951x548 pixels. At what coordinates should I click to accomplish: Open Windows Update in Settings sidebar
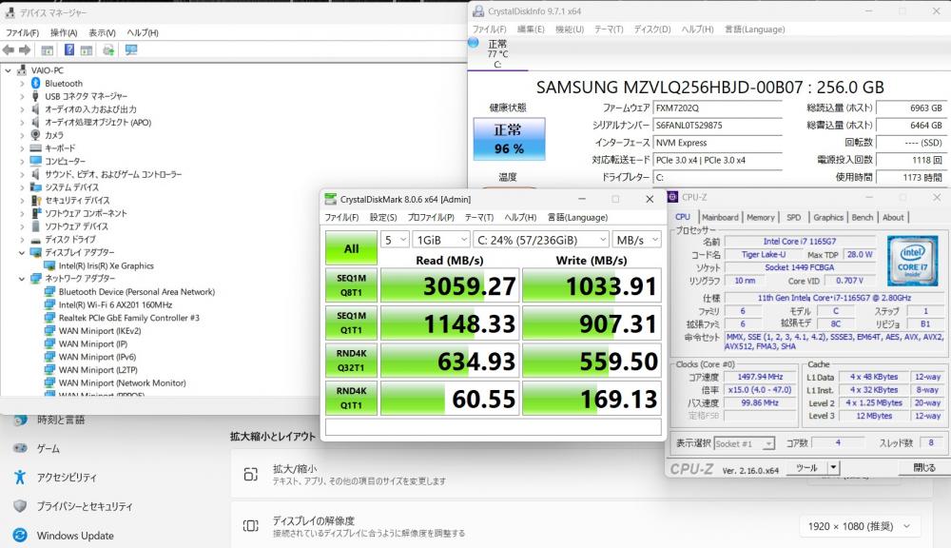75,536
